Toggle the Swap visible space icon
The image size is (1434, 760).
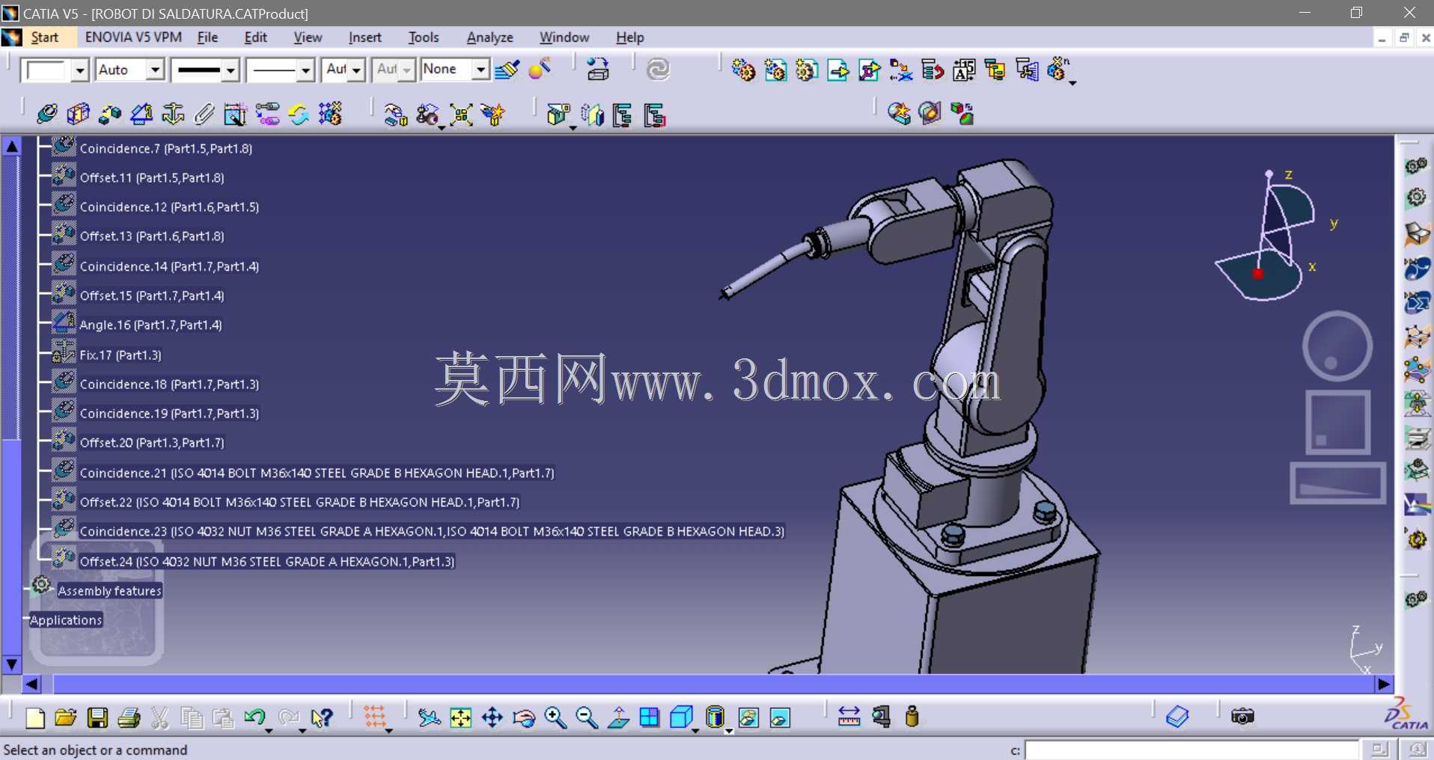click(780, 718)
